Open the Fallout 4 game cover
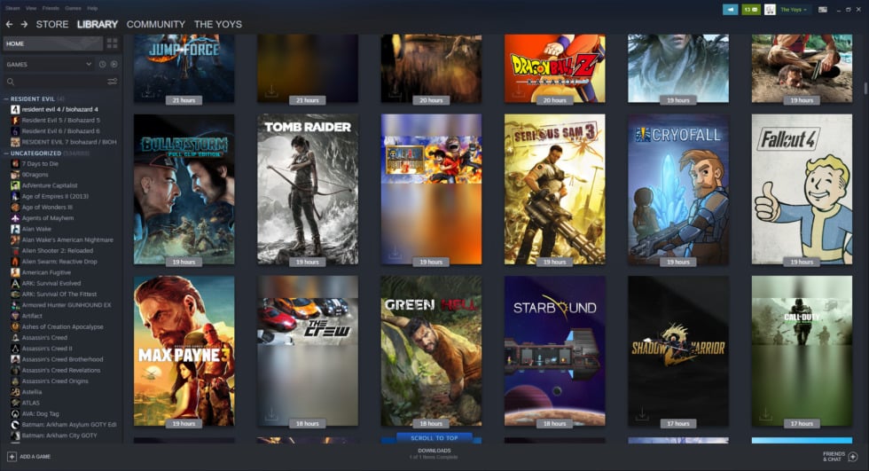 point(802,188)
